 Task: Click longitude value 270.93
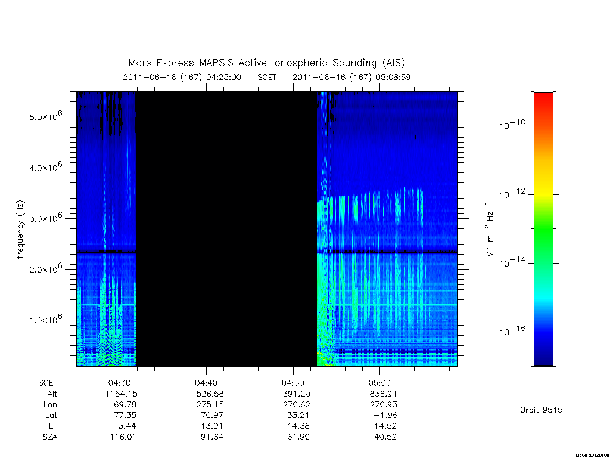click(383, 405)
